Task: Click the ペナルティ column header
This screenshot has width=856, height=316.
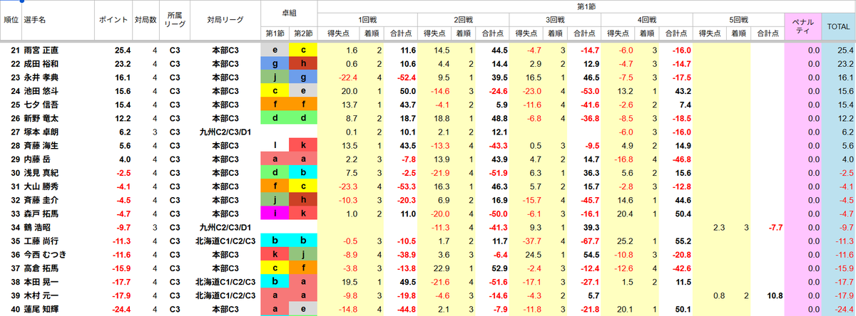Action: pyautogui.click(x=802, y=27)
